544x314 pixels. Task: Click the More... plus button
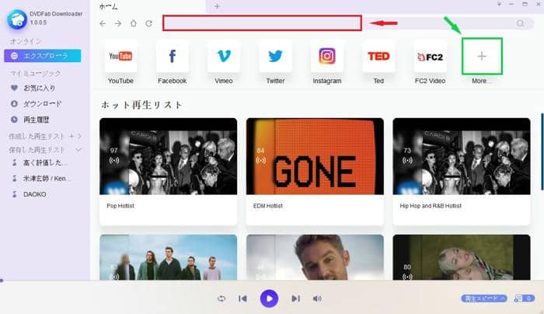pos(482,56)
